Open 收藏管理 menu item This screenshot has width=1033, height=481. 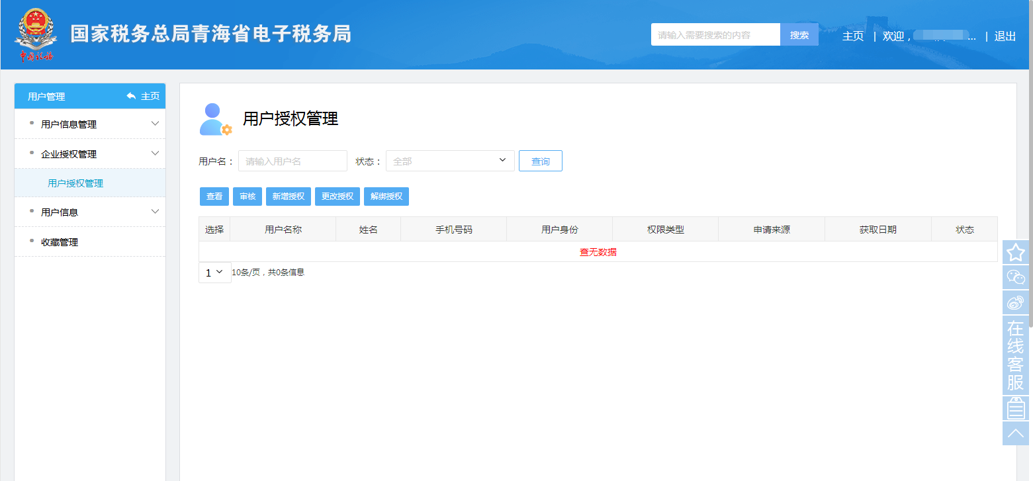click(60, 242)
